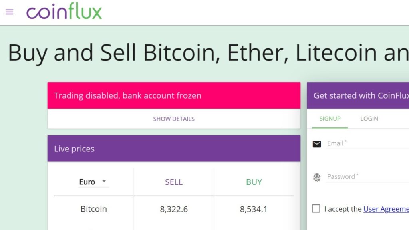
Task: Click the coinflux logo
Action: click(64, 11)
